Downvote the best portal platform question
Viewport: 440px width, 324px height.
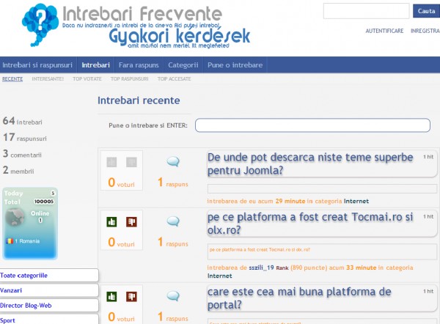pos(131,297)
